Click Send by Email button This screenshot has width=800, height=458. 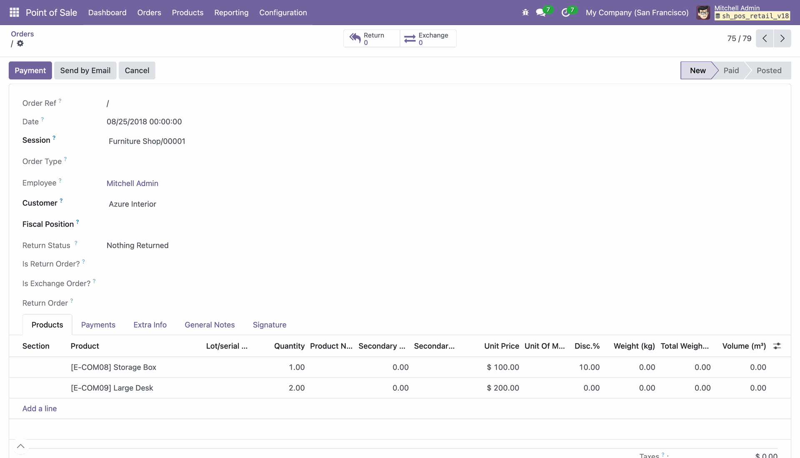coord(85,70)
